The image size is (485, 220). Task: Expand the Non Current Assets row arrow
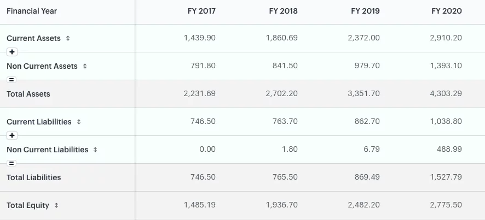click(85, 66)
